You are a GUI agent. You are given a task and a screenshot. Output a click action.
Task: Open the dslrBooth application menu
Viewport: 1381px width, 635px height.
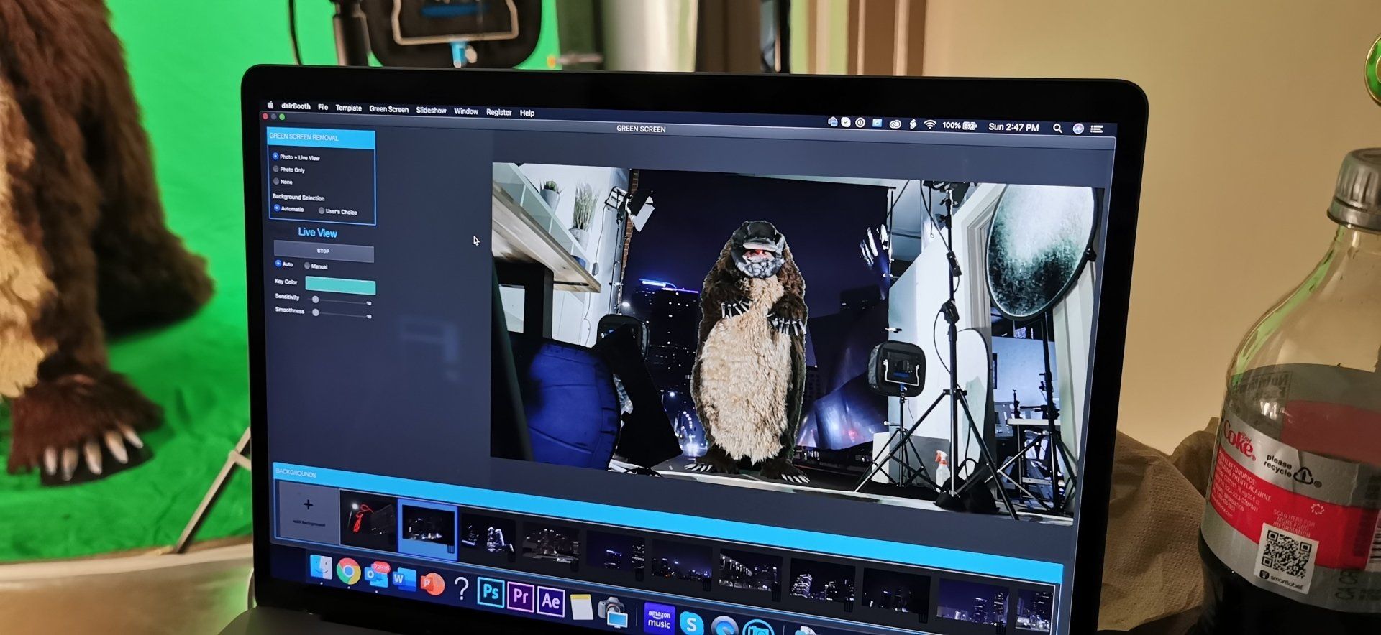[296, 106]
